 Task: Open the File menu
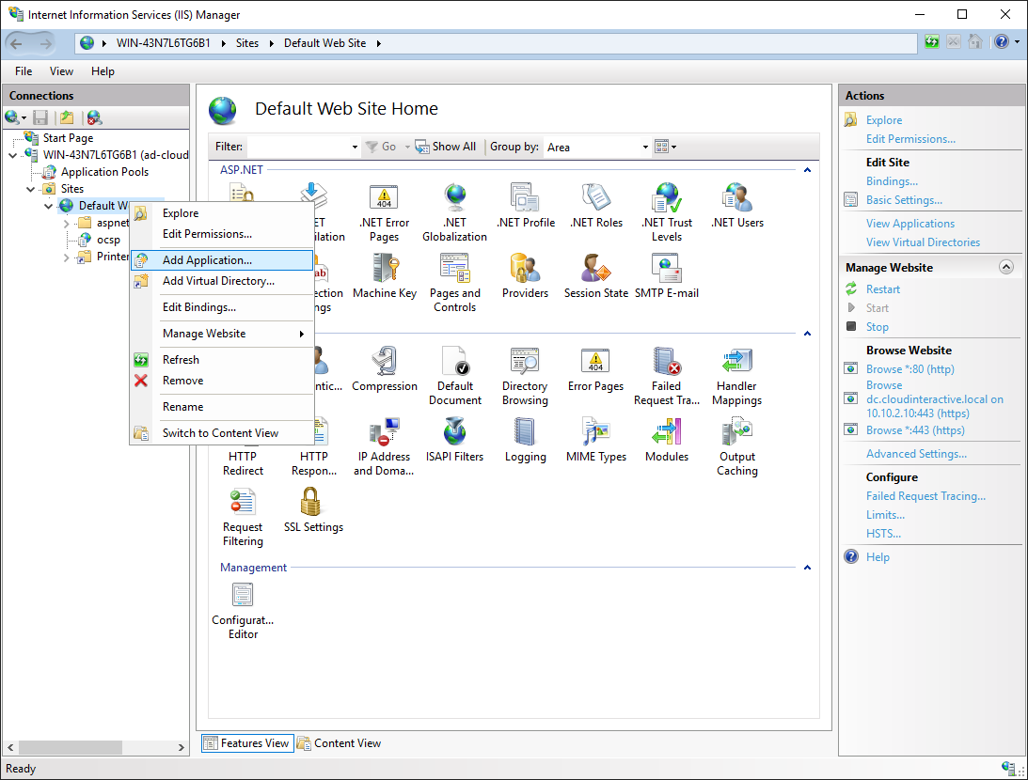tap(24, 71)
